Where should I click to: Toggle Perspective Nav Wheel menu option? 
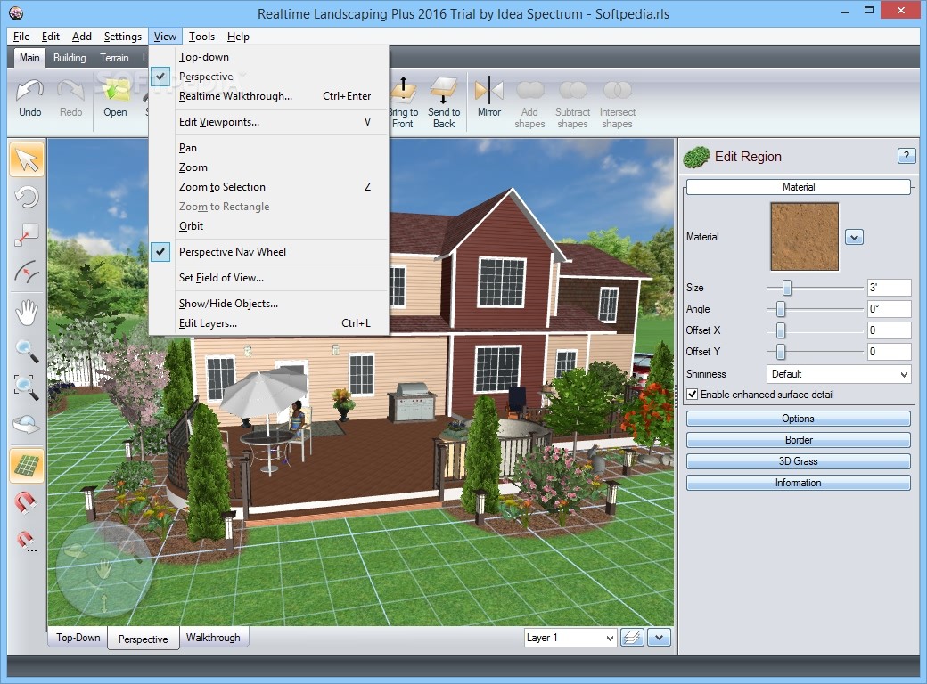pos(269,252)
